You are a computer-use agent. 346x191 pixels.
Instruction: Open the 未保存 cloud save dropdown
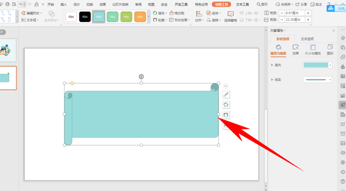tap(284, 4)
